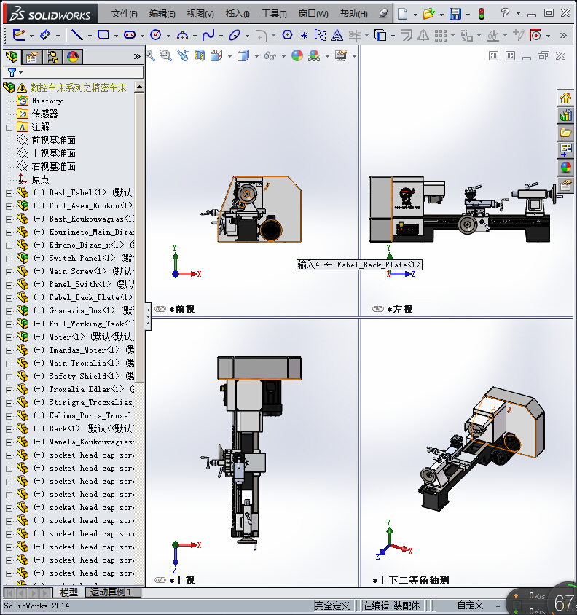Expand the Safety_Shield<1> component
The width and height of the screenshot is (577, 615).
point(9,377)
